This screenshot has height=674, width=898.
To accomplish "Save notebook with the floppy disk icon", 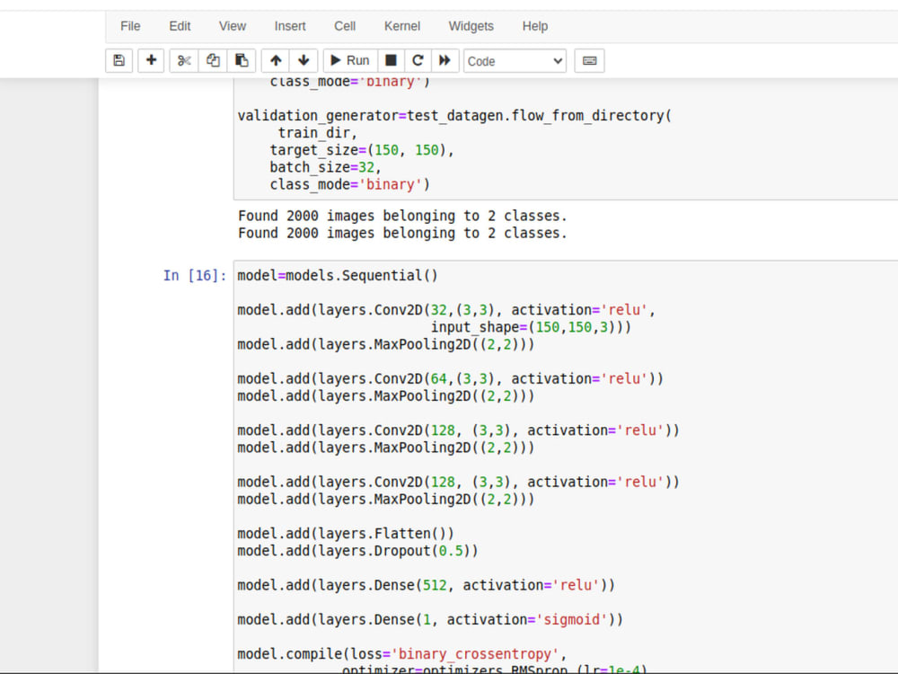I will (119, 61).
